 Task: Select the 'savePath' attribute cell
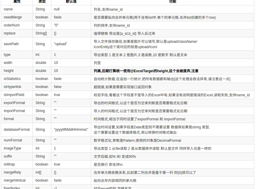[17, 44]
